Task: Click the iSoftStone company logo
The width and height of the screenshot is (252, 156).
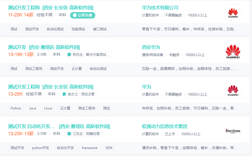Action: click(x=233, y=130)
